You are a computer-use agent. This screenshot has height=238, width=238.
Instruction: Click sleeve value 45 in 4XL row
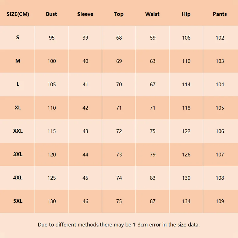85,178
